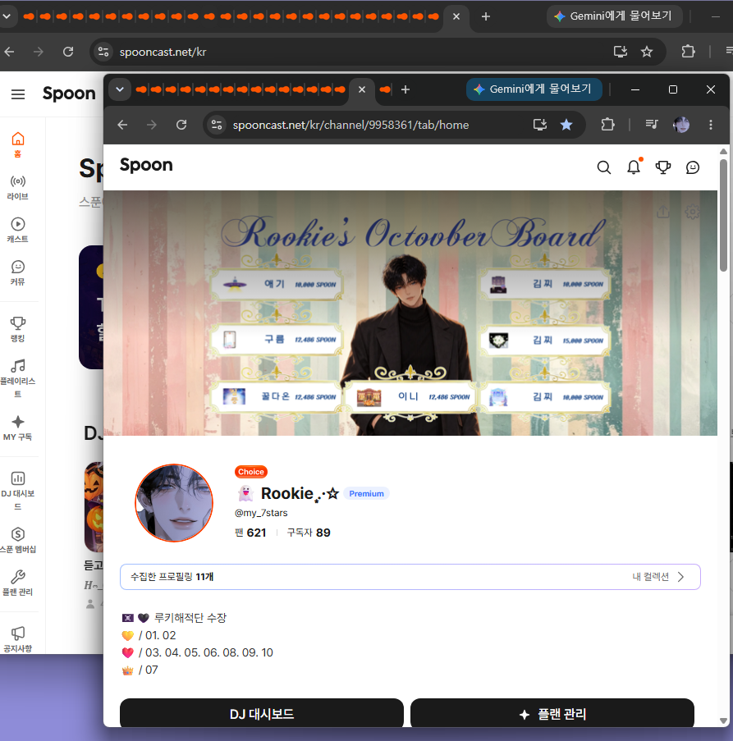Open the hamburger menu in back Spoon window

18,94
